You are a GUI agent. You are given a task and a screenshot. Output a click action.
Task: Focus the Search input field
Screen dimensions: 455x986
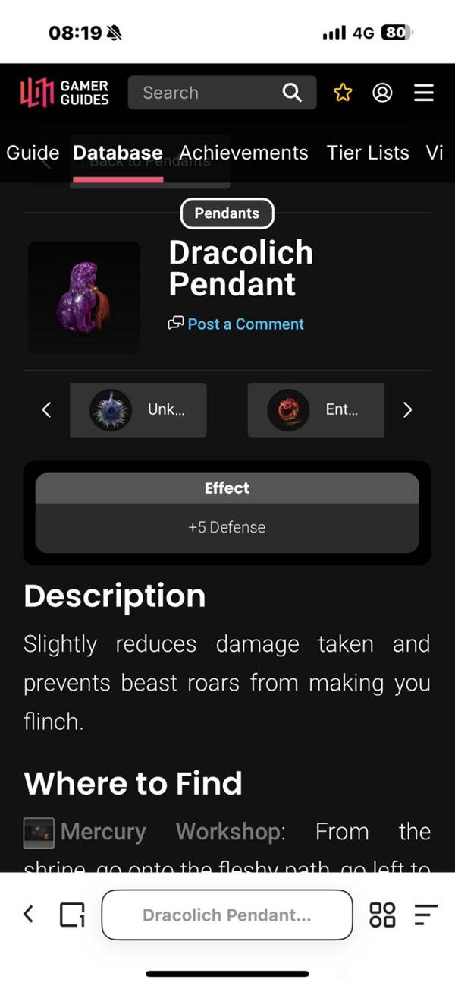pyautogui.click(x=205, y=93)
